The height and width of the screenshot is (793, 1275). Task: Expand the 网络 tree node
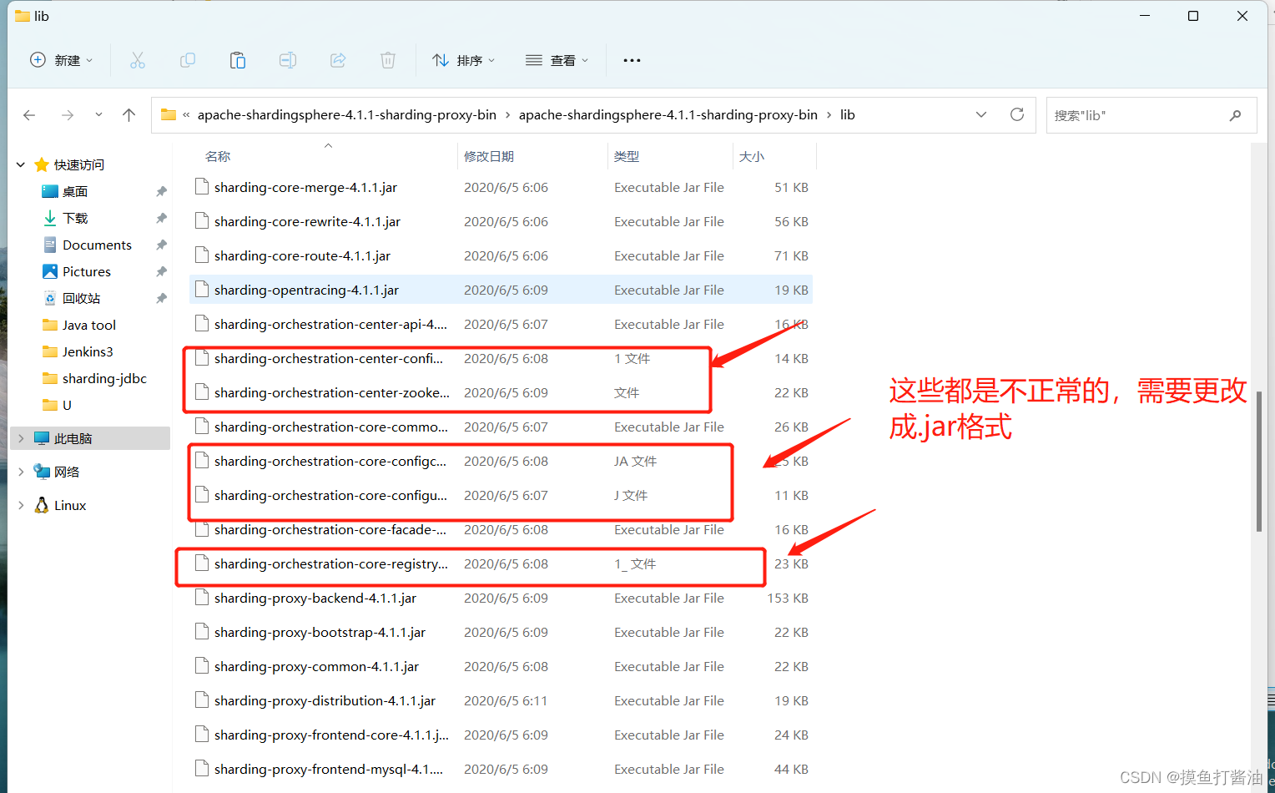(x=21, y=472)
